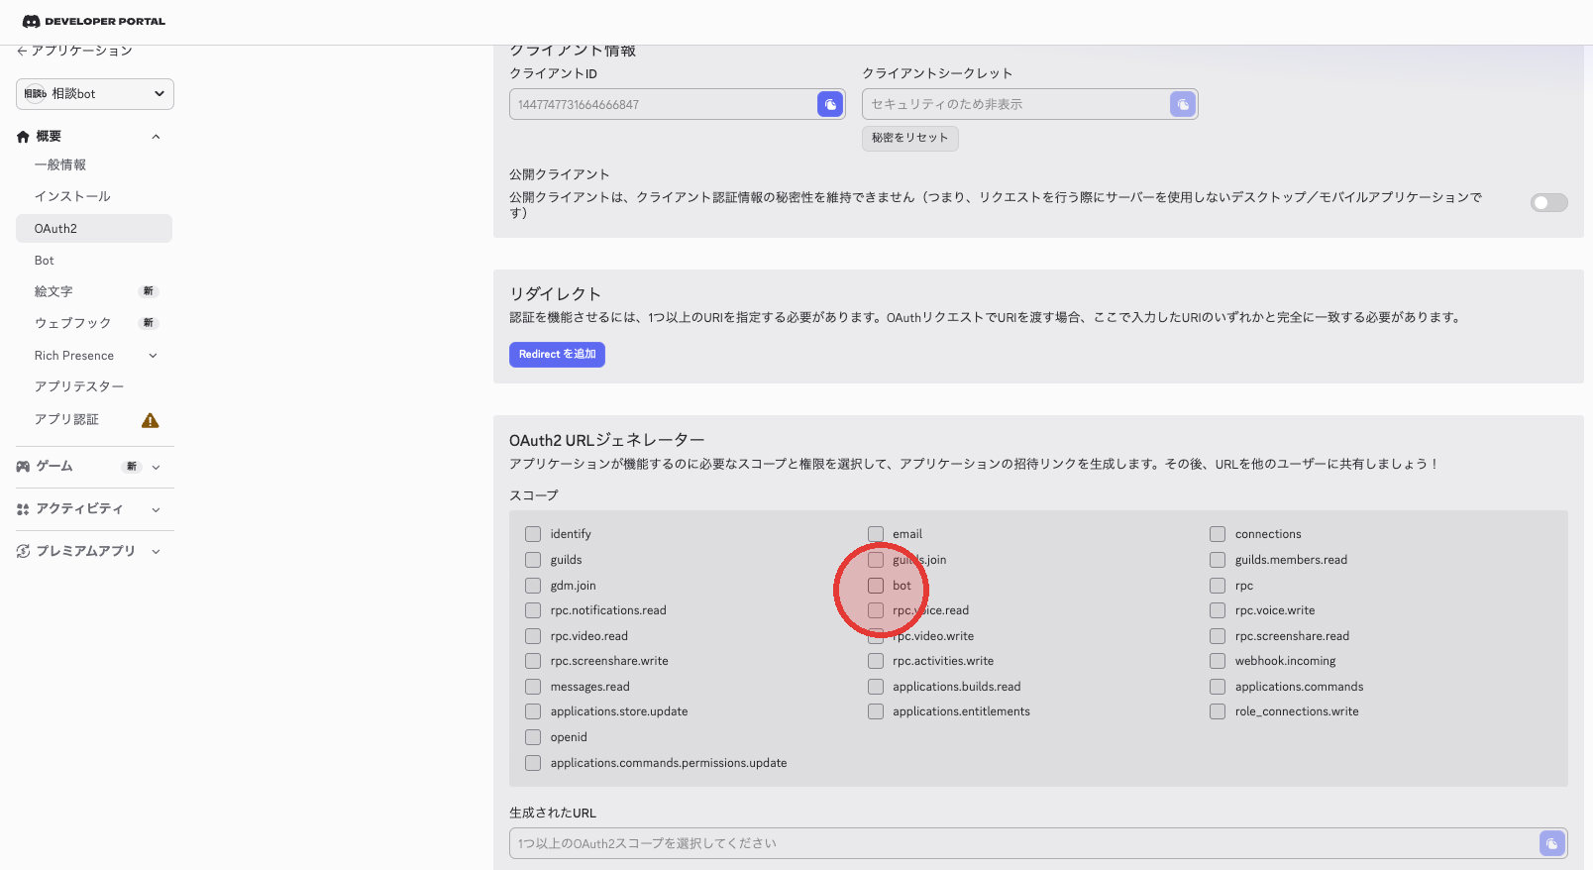1593x870 pixels.
Task: Check the openid scope
Action: click(533, 737)
